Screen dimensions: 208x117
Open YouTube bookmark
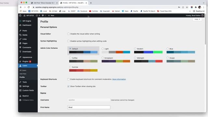click(94, 11)
